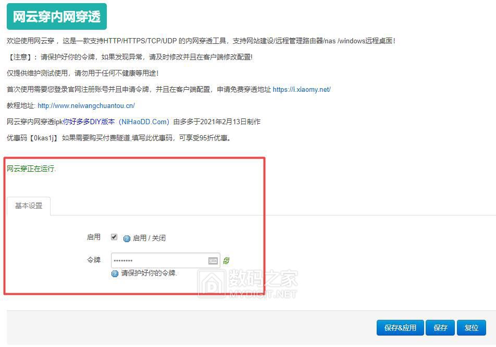Image resolution: width=496 pixels, height=347 pixels.
Task: Click the 复位 reset button
Action: point(471,328)
